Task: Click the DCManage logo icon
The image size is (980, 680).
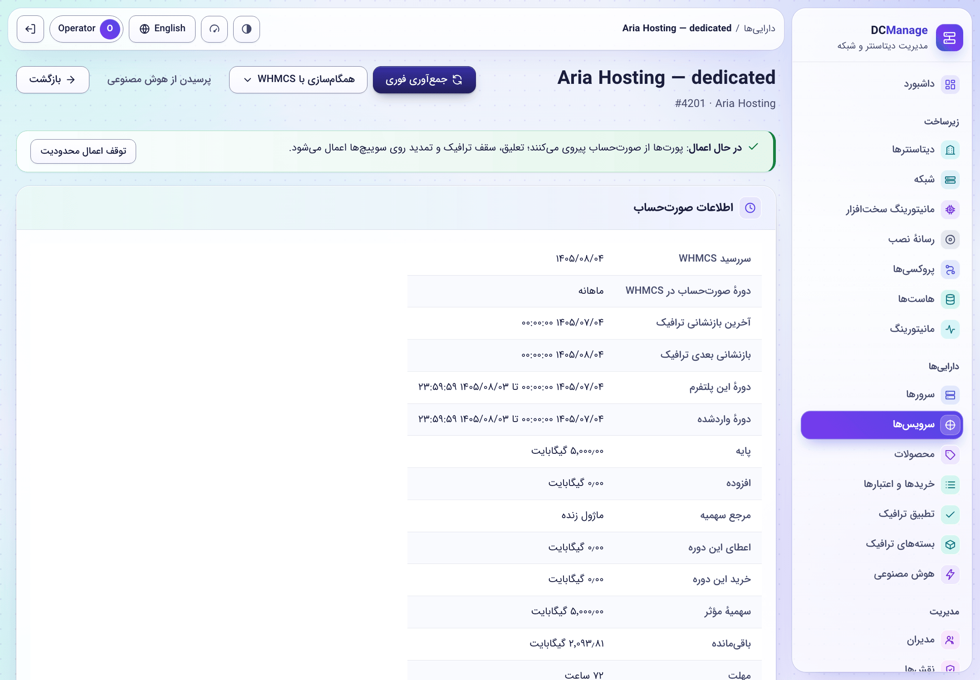Action: pyautogui.click(x=949, y=38)
